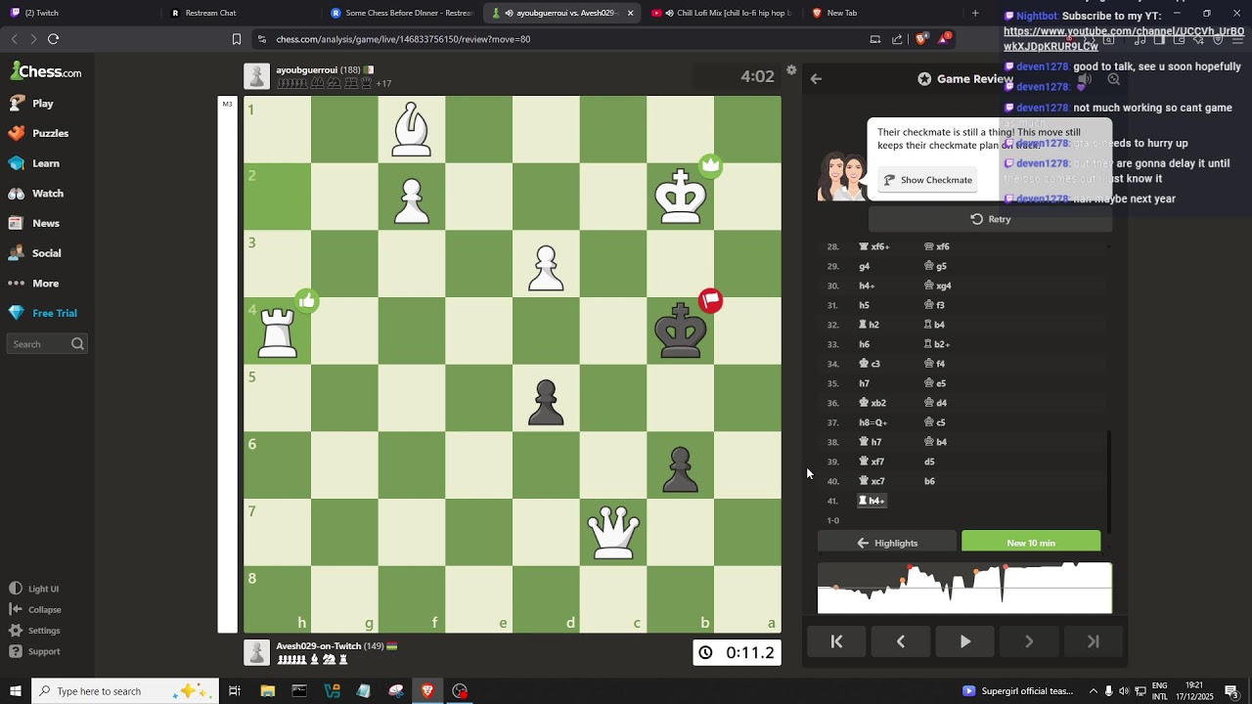Select move 37 h8=Q+ in move list

tap(872, 422)
